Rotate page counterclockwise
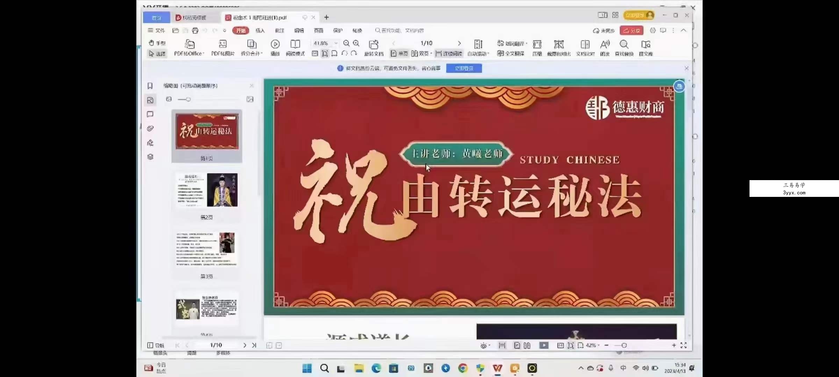The width and height of the screenshot is (839, 377). [344, 53]
